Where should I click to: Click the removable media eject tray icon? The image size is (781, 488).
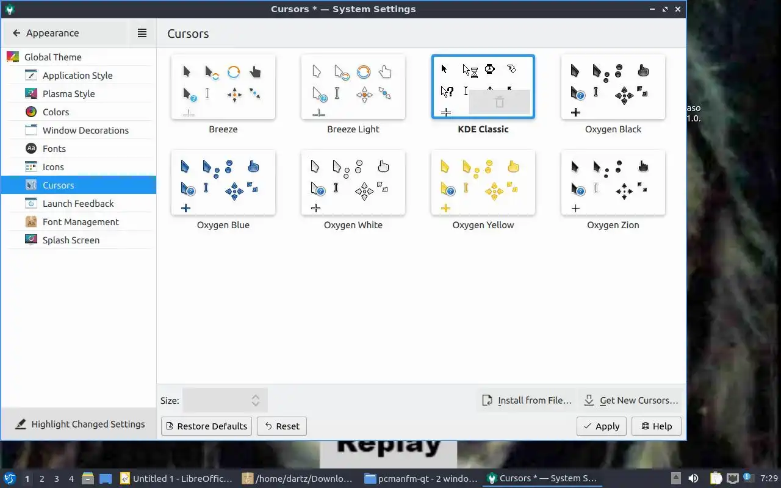coord(676,478)
